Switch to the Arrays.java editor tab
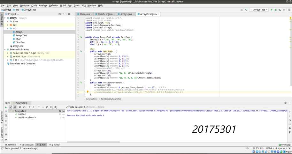This screenshot has height=154, width=292. (126, 14)
